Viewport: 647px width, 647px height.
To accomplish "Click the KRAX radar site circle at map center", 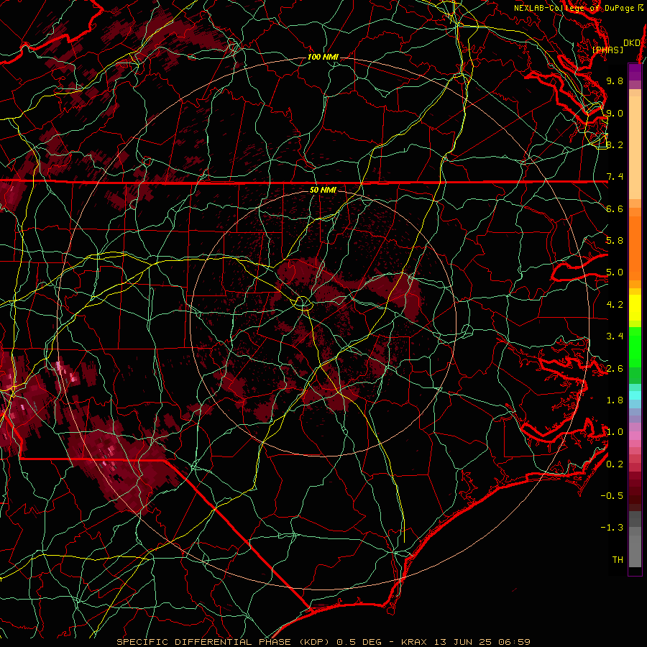I will point(303,303).
